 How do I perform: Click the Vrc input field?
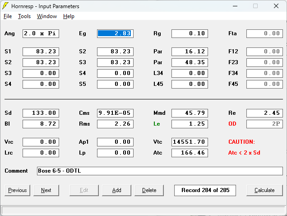point(41,142)
